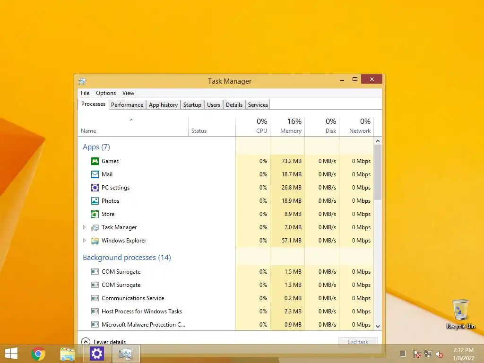484x363 pixels.
Task: Switch to the Details tab
Action: click(x=234, y=105)
